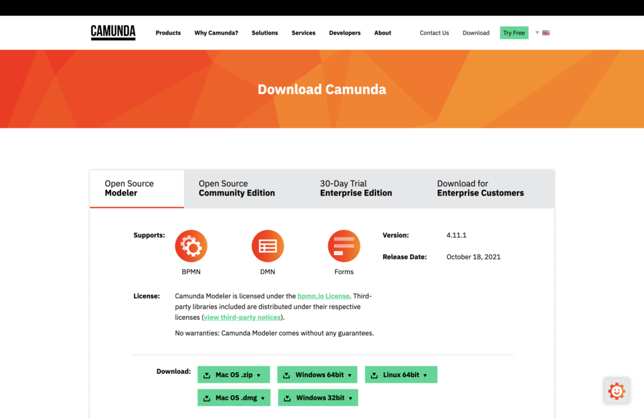Click the Contact Us link
Viewport: 644px width, 418px height.
[x=434, y=33]
